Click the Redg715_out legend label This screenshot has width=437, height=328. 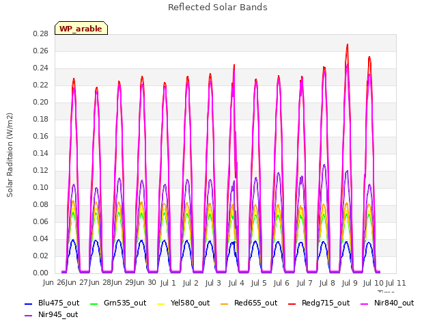(x=326, y=303)
